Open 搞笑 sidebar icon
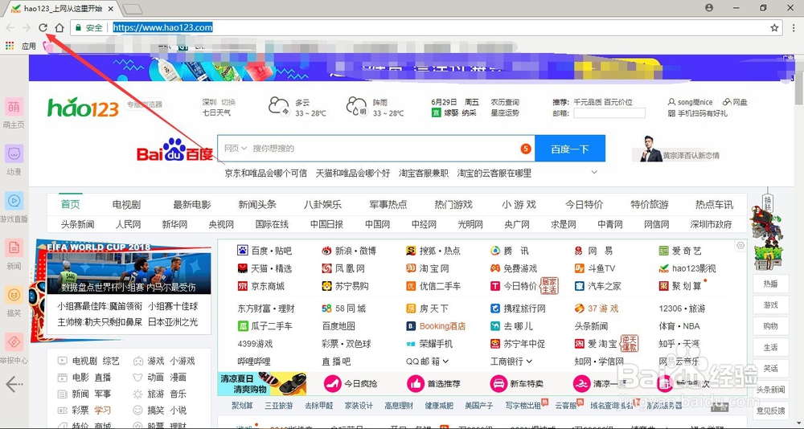 (x=14, y=295)
